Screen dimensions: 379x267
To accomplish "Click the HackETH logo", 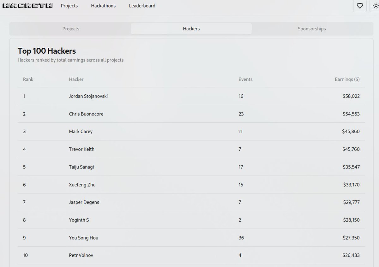I will click(x=27, y=6).
